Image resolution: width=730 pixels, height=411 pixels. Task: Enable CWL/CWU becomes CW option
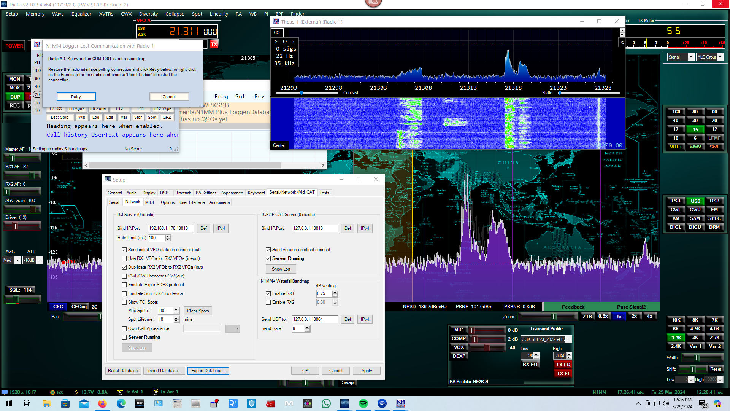point(124,276)
